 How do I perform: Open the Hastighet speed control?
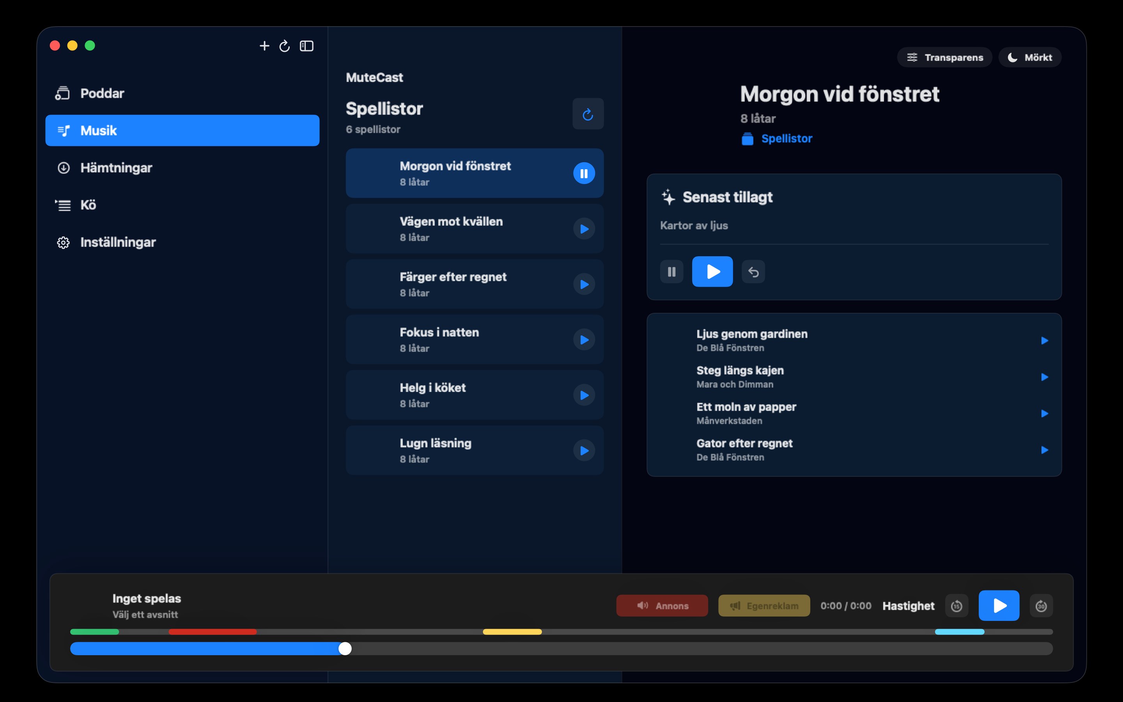point(908,605)
